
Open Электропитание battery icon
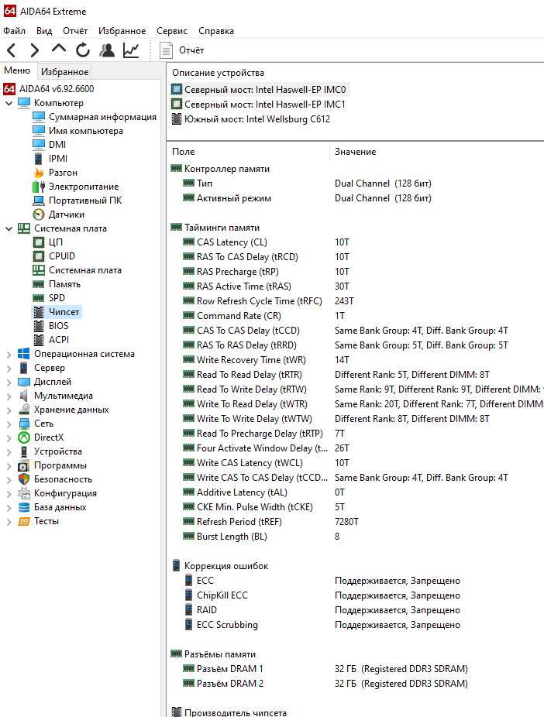pyautogui.click(x=39, y=187)
